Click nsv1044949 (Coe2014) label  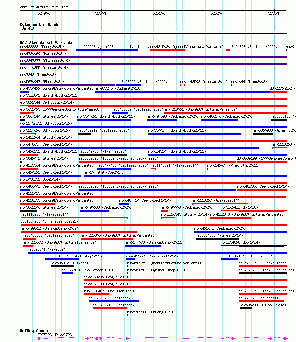tap(104, 172)
